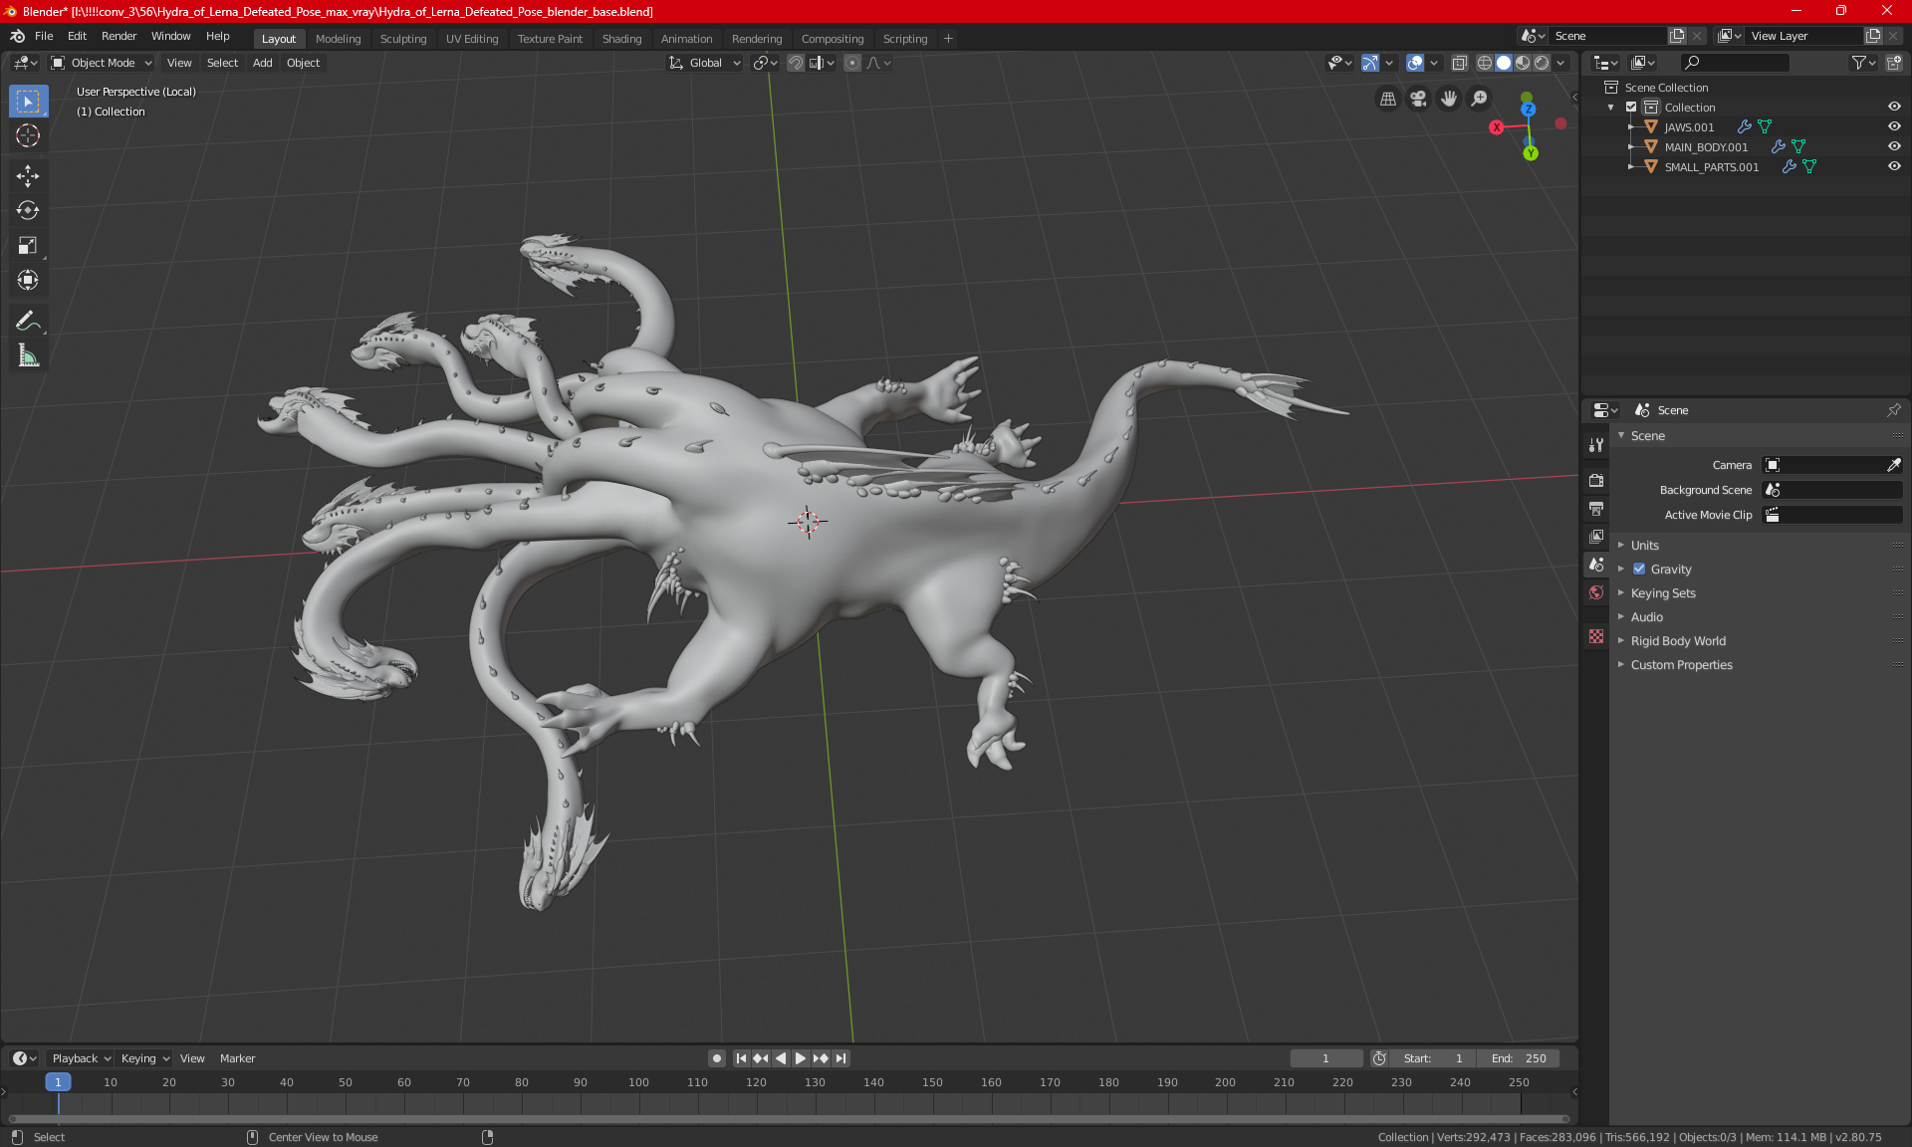Open the shading options dropdown arrow

pos(1560,63)
